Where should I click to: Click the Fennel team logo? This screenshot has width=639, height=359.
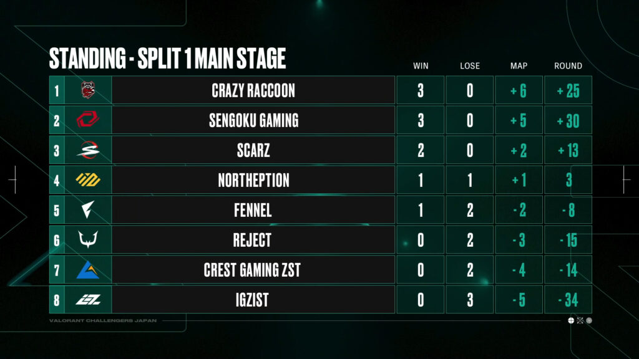coord(87,209)
